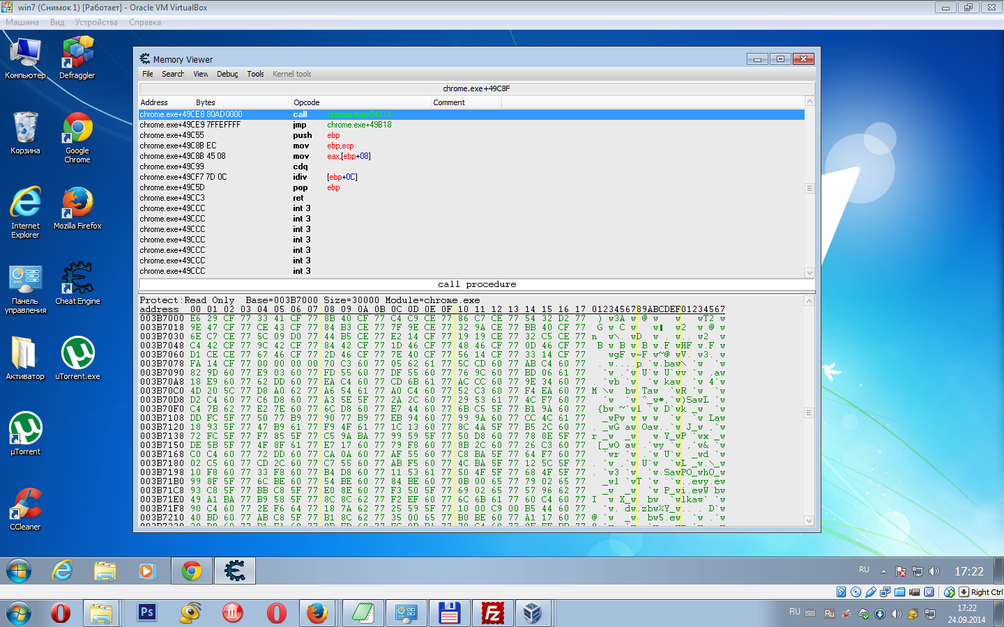Open the Debug menu in Memory Viewer

[227, 74]
